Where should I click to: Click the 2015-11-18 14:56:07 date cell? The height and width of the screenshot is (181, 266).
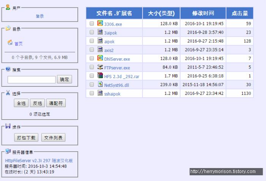click(x=203, y=85)
